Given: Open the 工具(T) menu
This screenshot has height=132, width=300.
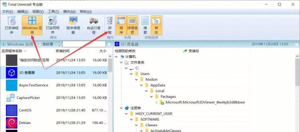Looking at the screenshot, I should pyautogui.click(x=53, y=12).
